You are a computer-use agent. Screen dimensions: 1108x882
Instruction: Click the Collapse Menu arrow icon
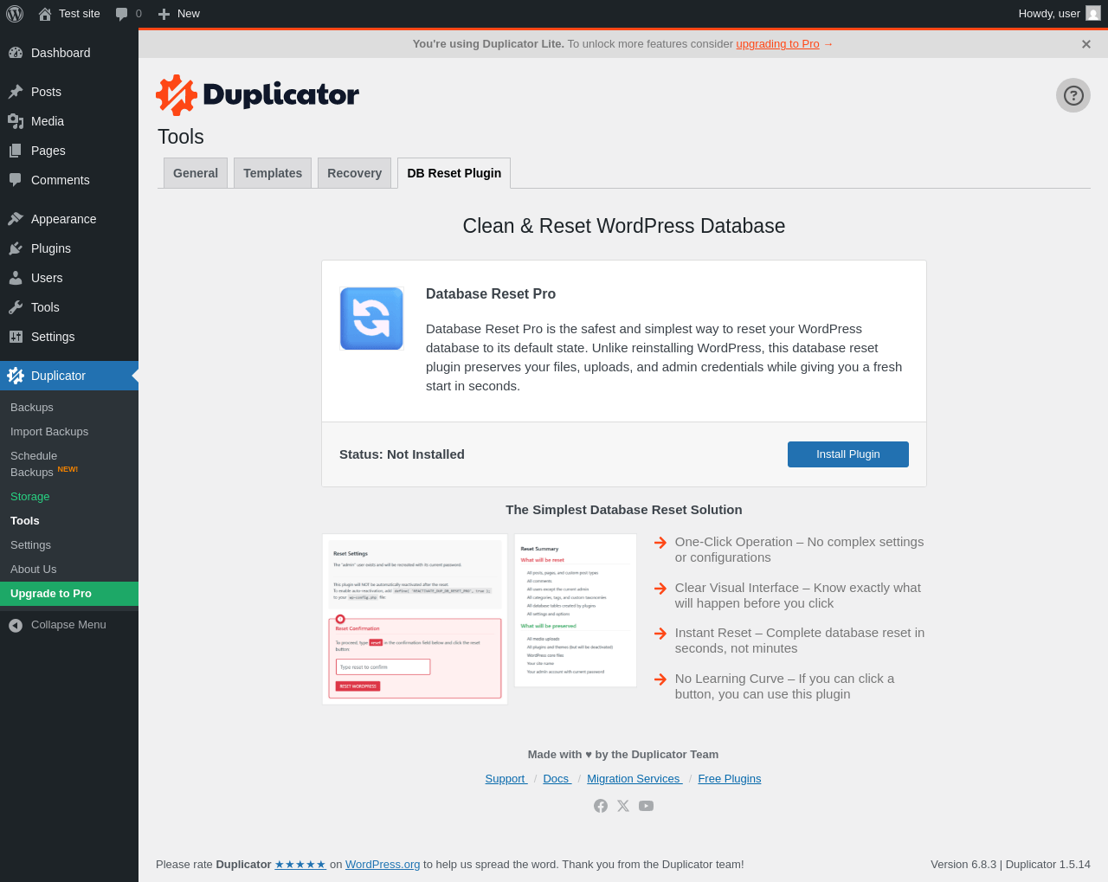(16, 625)
